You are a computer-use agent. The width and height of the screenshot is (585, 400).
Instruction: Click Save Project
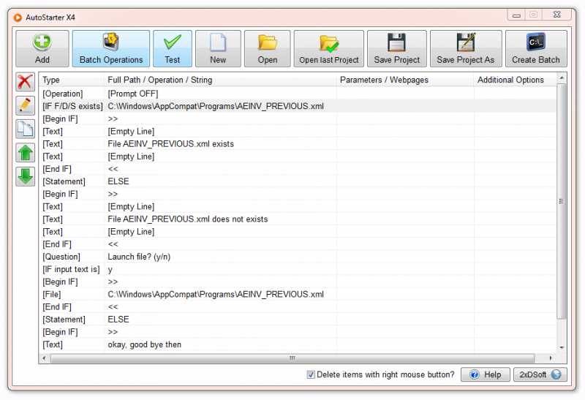click(396, 48)
